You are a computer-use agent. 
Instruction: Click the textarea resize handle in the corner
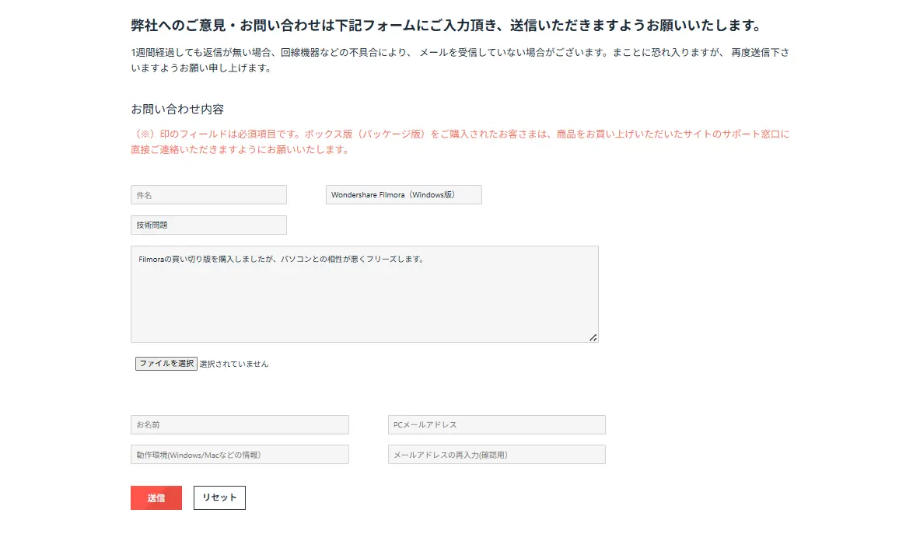tap(593, 337)
